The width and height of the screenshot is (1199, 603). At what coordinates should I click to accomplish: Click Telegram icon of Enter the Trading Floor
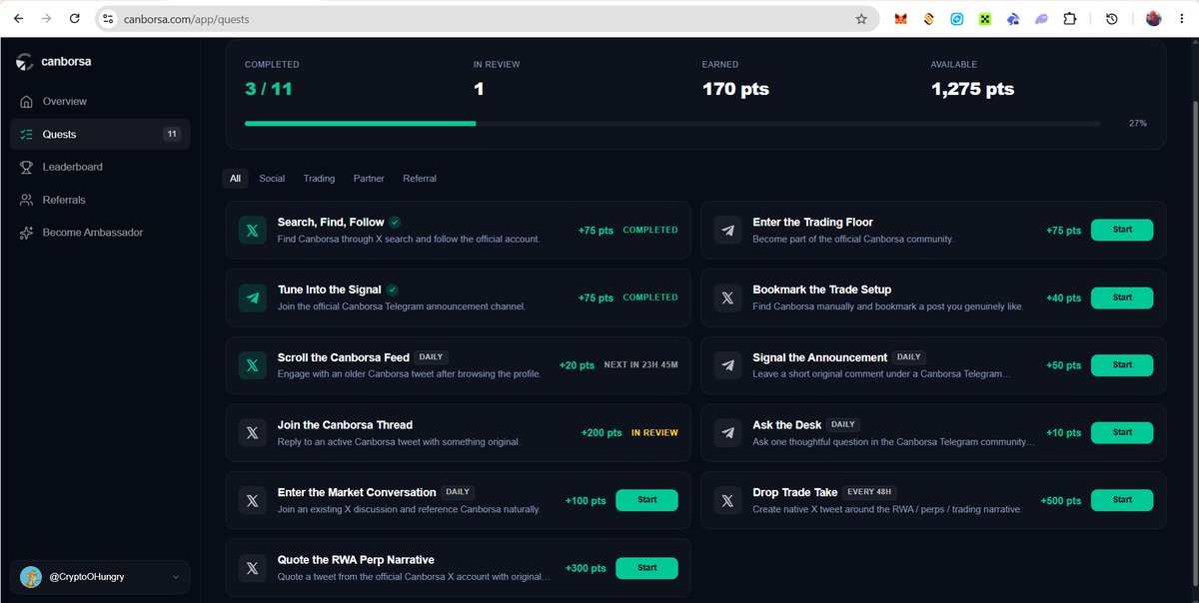[727, 230]
